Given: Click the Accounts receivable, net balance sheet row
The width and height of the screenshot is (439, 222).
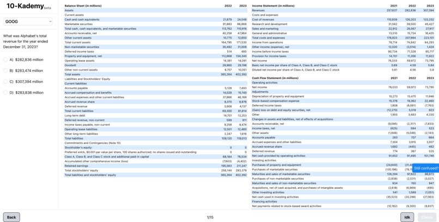Looking at the screenshot, I should pos(156,33).
